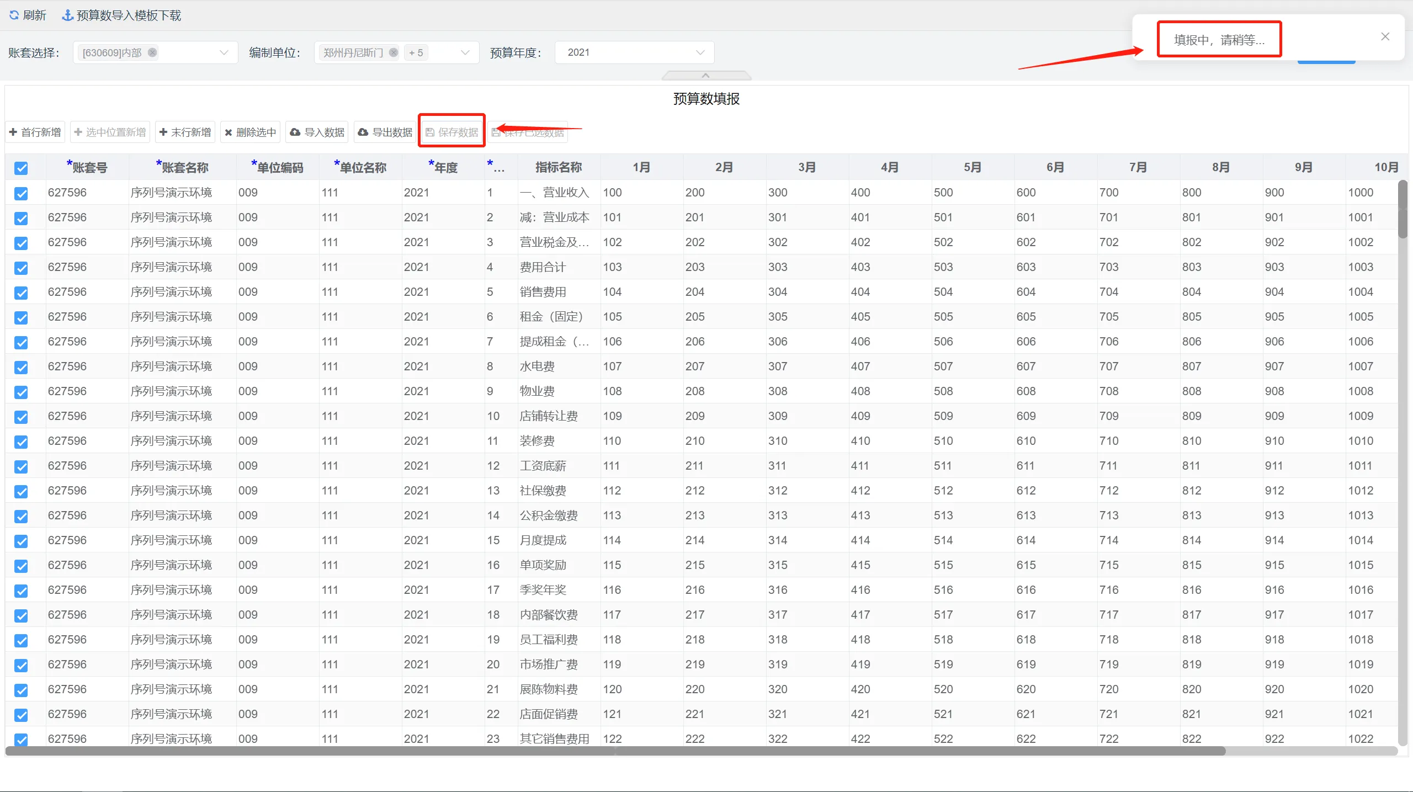Click the 删除选中 button
Image resolution: width=1413 pixels, height=792 pixels.
(x=251, y=132)
